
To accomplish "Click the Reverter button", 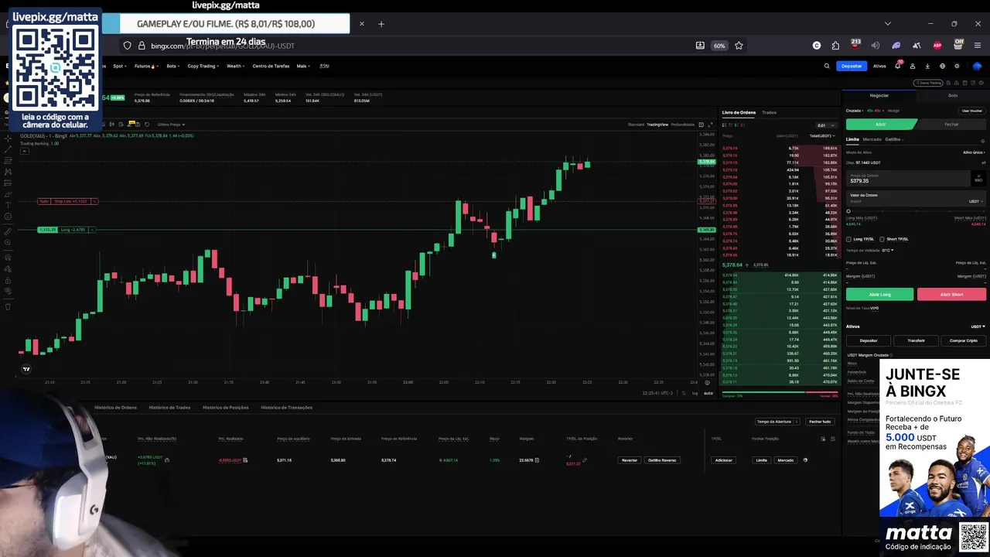I will pyautogui.click(x=630, y=460).
